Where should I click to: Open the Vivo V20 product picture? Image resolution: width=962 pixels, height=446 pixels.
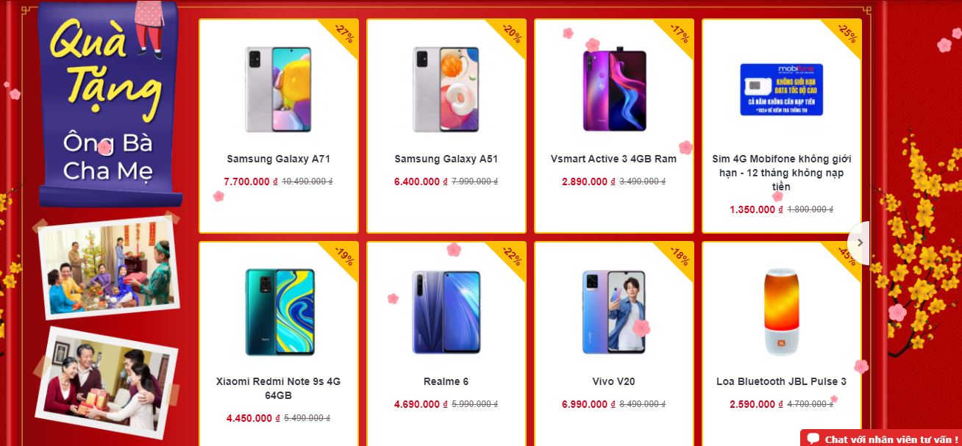(x=613, y=312)
